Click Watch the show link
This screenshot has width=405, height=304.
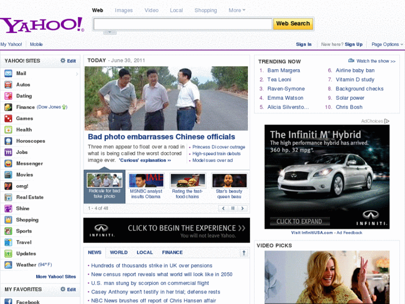pos(376,61)
